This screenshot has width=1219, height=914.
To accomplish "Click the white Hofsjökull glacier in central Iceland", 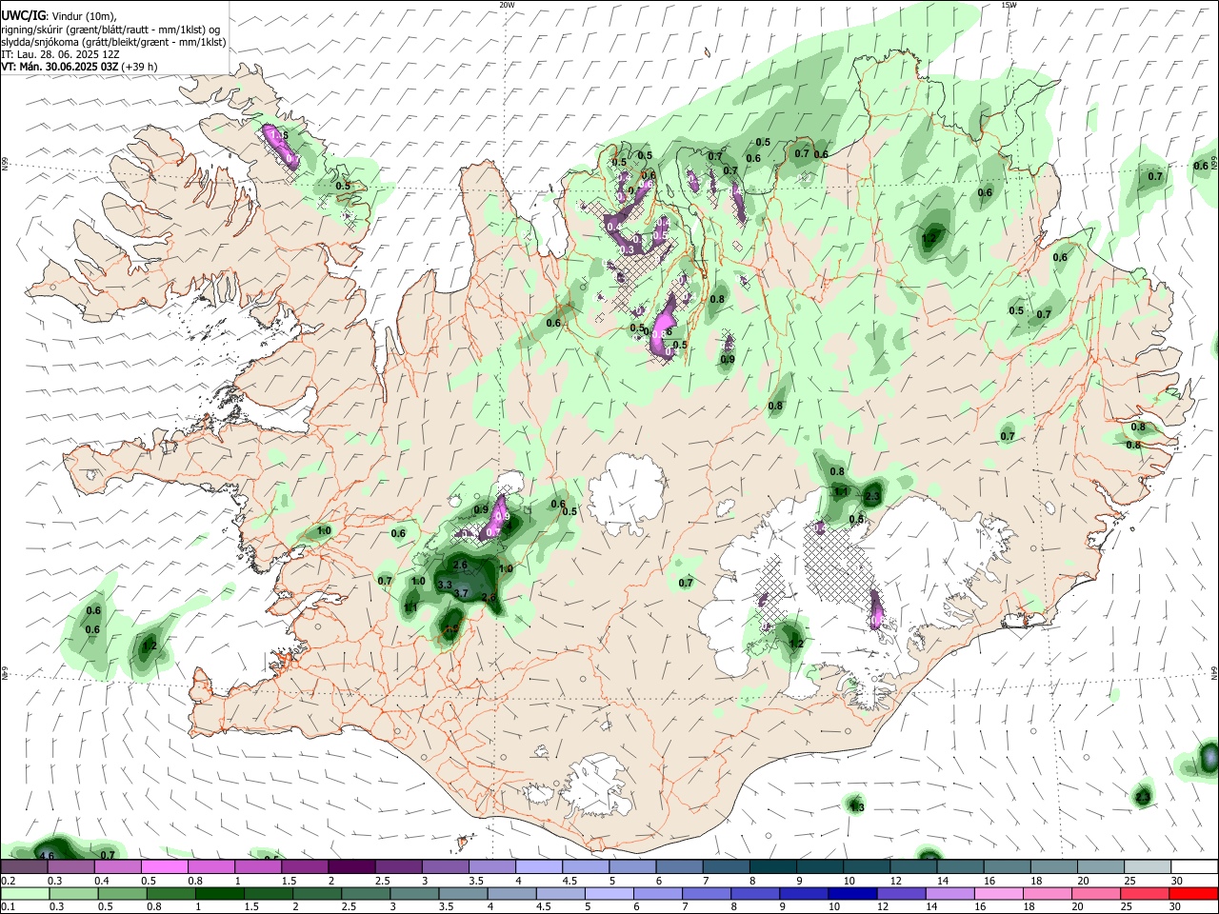I will 626,493.
